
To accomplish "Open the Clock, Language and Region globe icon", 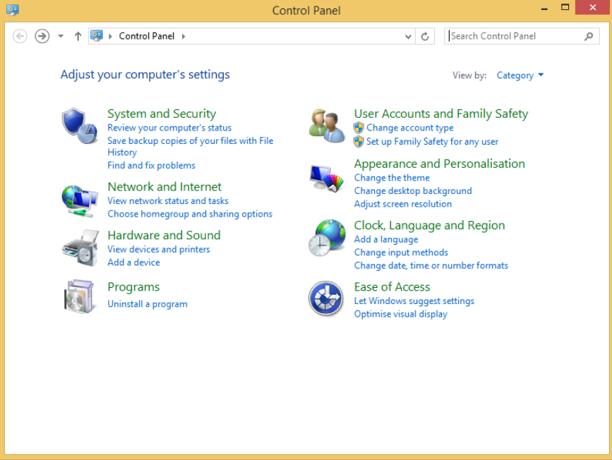I will click(x=327, y=238).
